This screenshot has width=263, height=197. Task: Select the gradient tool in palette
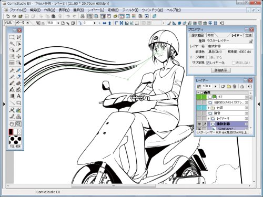pos(12,96)
